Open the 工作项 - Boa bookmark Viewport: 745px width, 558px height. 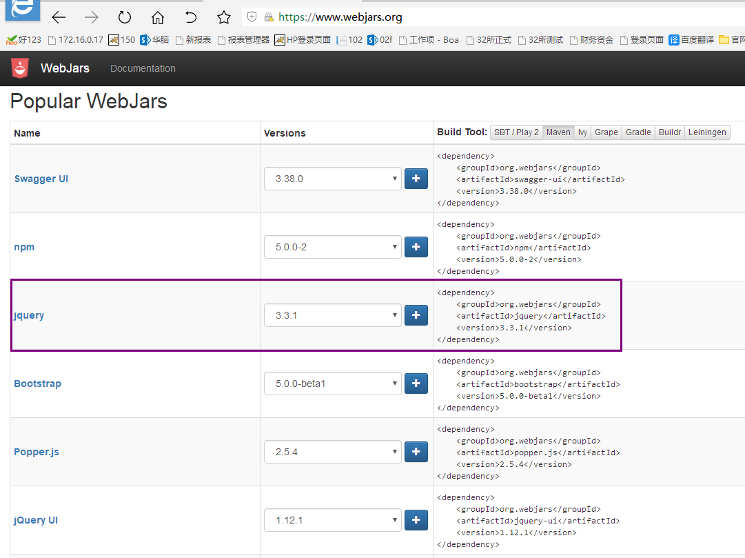(x=429, y=40)
